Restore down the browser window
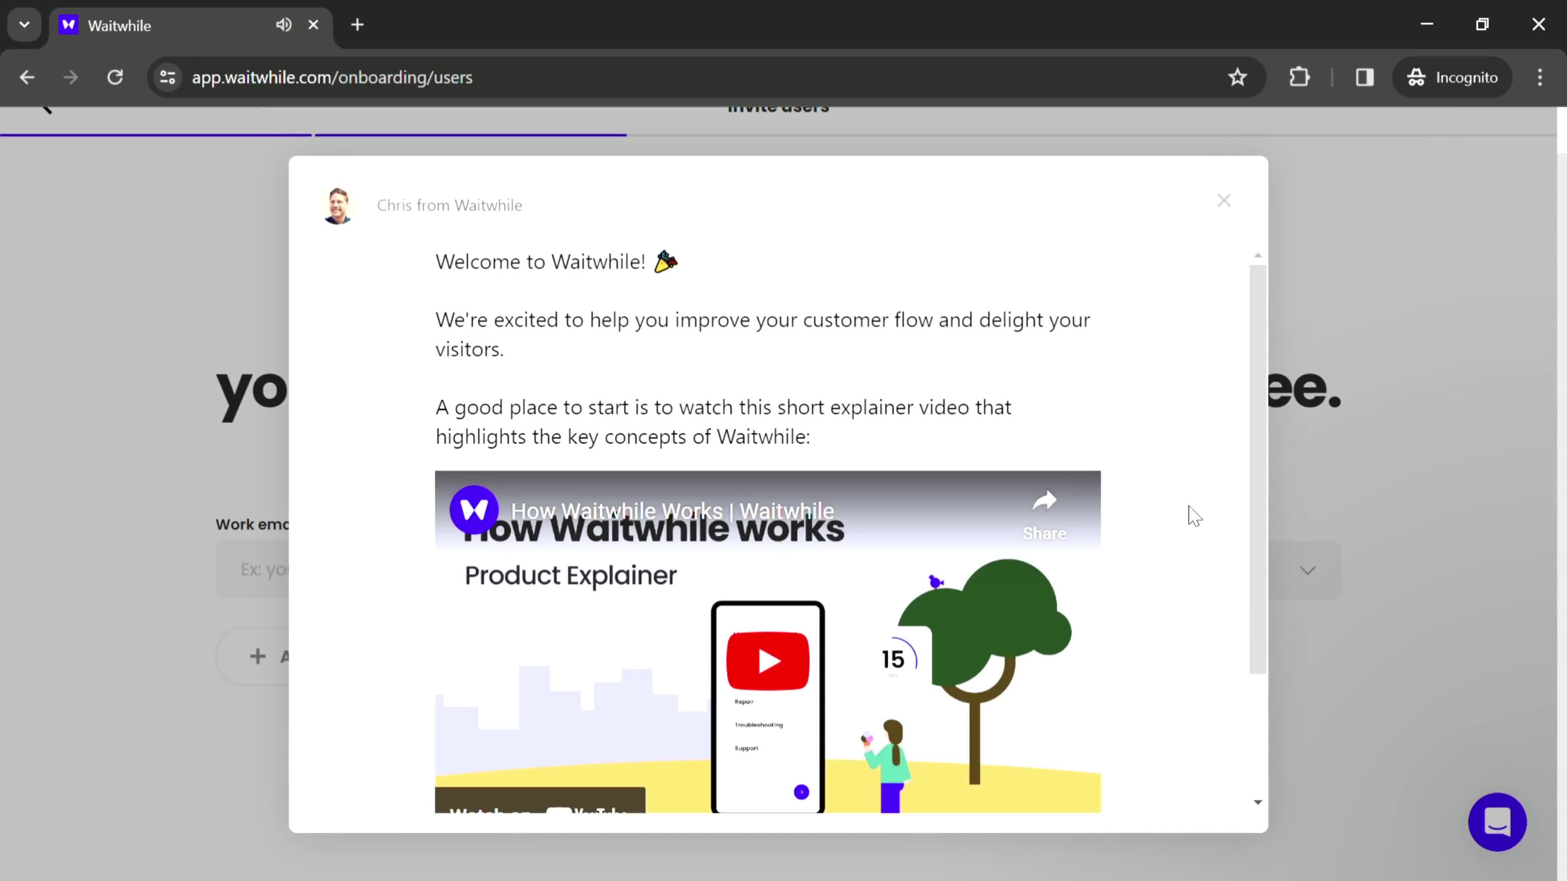The height and width of the screenshot is (881, 1567). point(1483,24)
